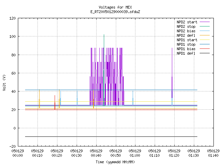Click the x-axis tick 050129 00:00
The height and width of the screenshot is (165, 220).
18,153
